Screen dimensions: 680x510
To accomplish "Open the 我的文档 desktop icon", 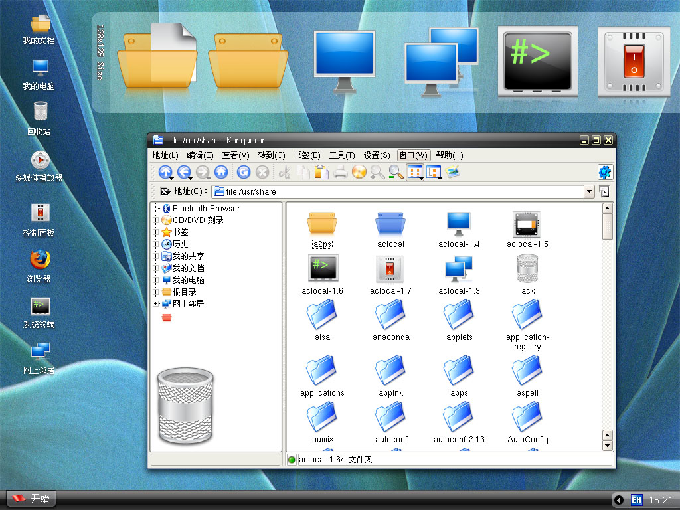I will tap(39, 29).
